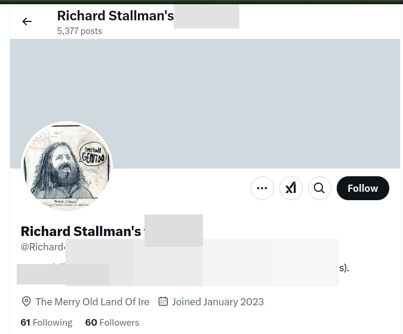Open Grok profile summary icon
This screenshot has width=403, height=334.
291,188
